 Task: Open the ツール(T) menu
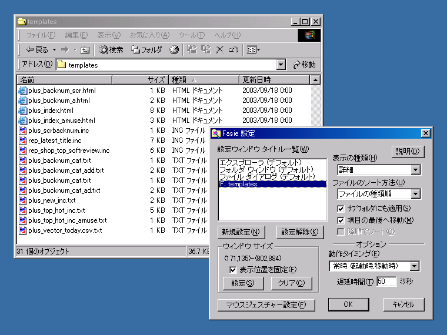click(x=192, y=35)
